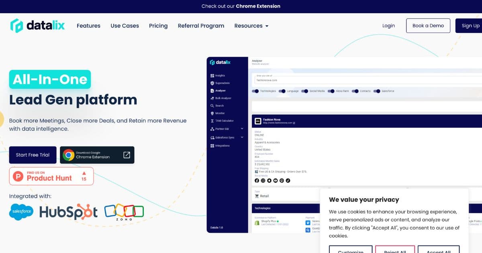Viewport: 482px width, 253px height.
Task: Click the Sign Up button
Action: [469, 26]
